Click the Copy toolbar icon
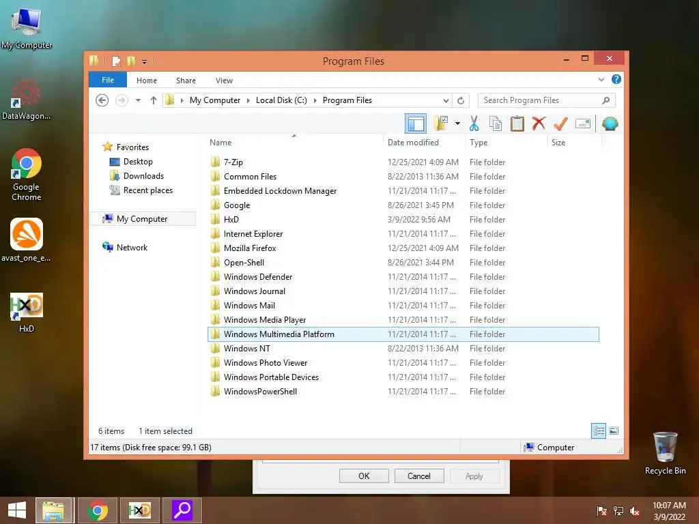Screen dimensions: 699x524 (496, 123)
